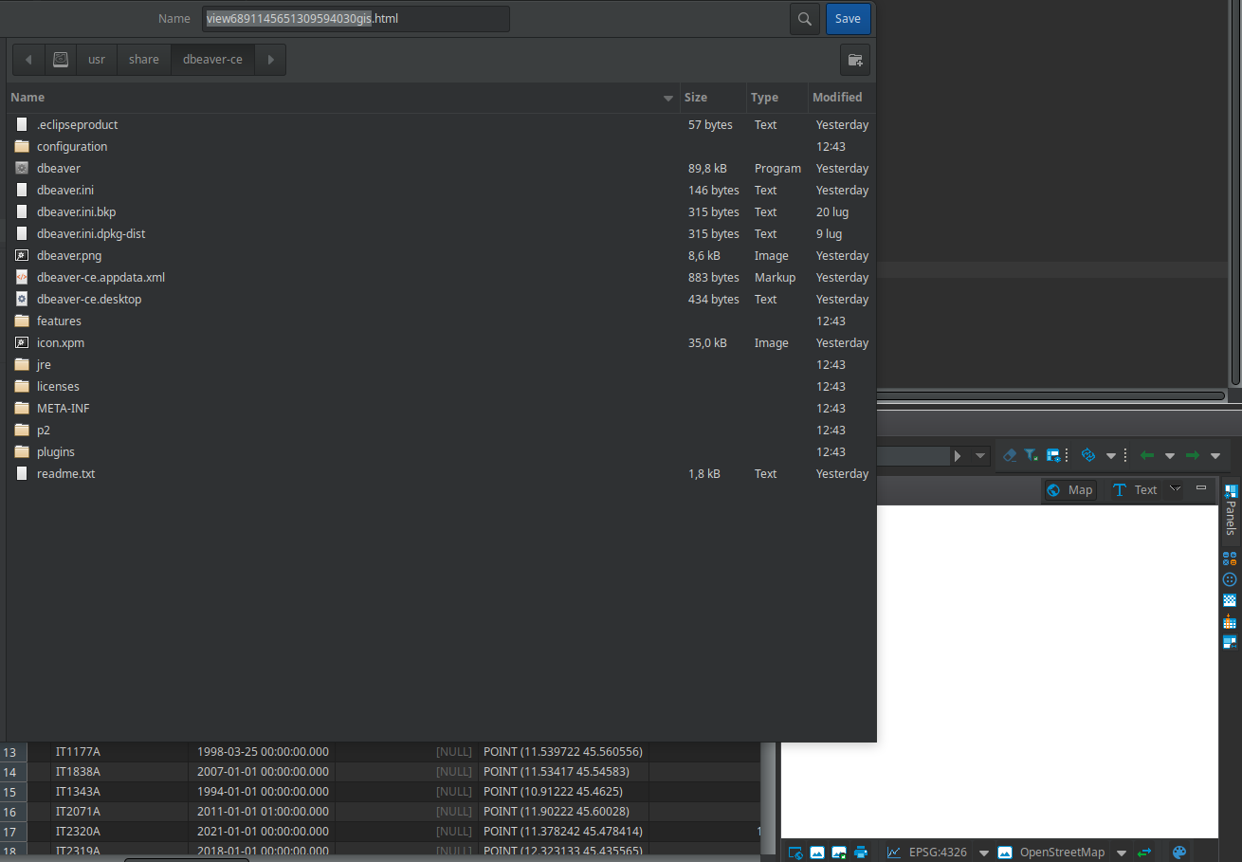
Task: Select the clear filter eraser icon
Action: pyautogui.click(x=1010, y=454)
